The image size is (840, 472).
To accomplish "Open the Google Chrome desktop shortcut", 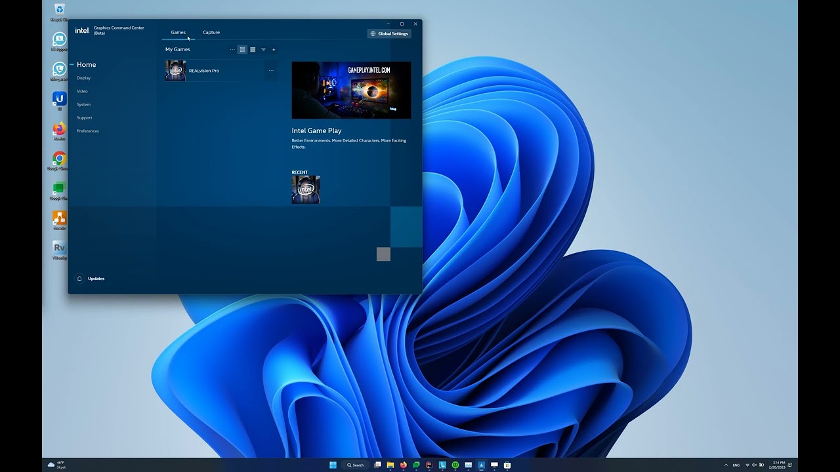I will click(x=60, y=160).
